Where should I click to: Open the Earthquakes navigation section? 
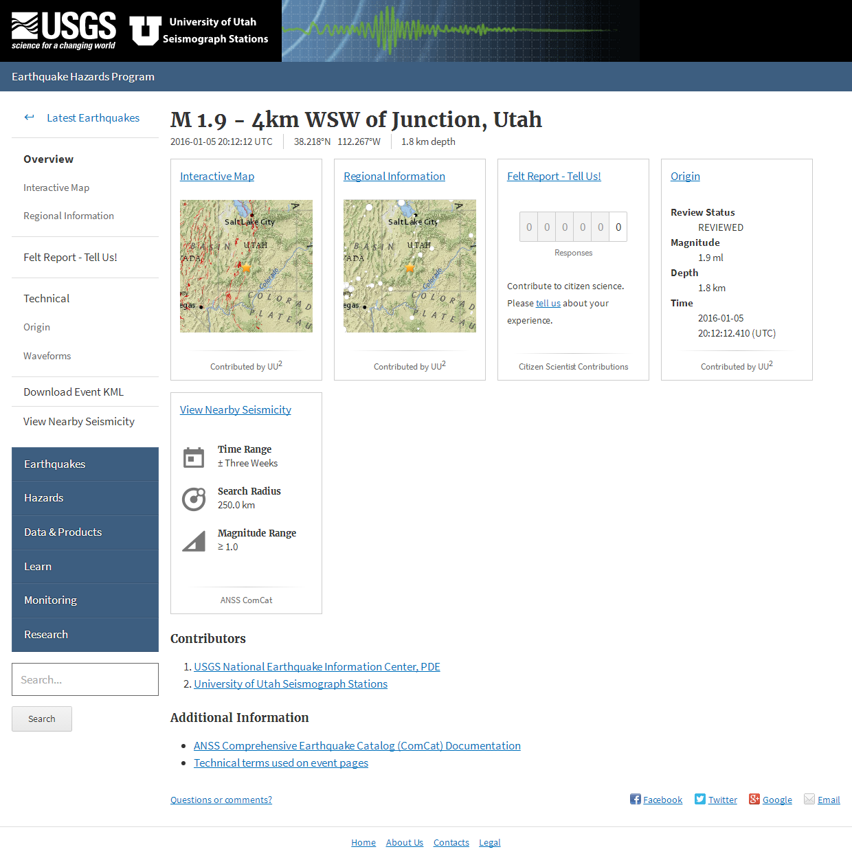point(85,464)
